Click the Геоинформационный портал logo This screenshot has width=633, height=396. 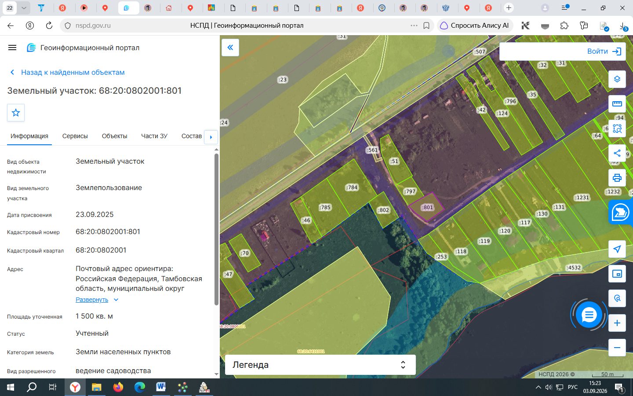(x=83, y=48)
